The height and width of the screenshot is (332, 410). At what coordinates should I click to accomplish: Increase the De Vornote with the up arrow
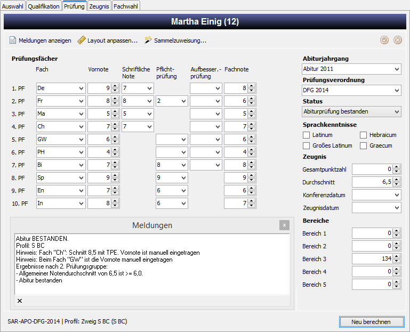(115, 86)
